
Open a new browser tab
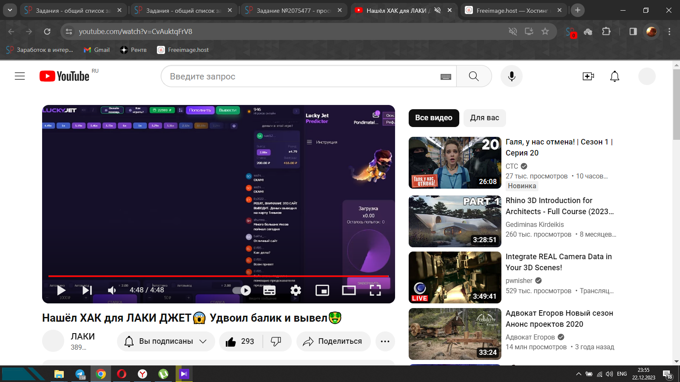pos(578,10)
